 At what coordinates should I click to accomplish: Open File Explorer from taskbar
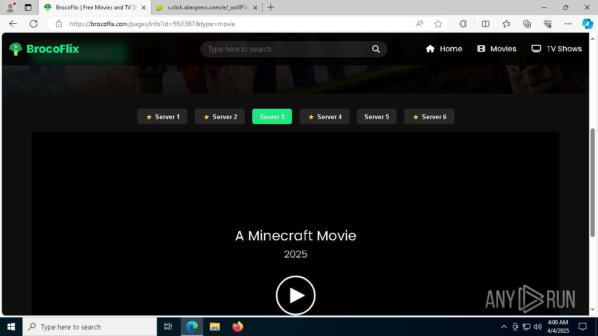(215, 327)
